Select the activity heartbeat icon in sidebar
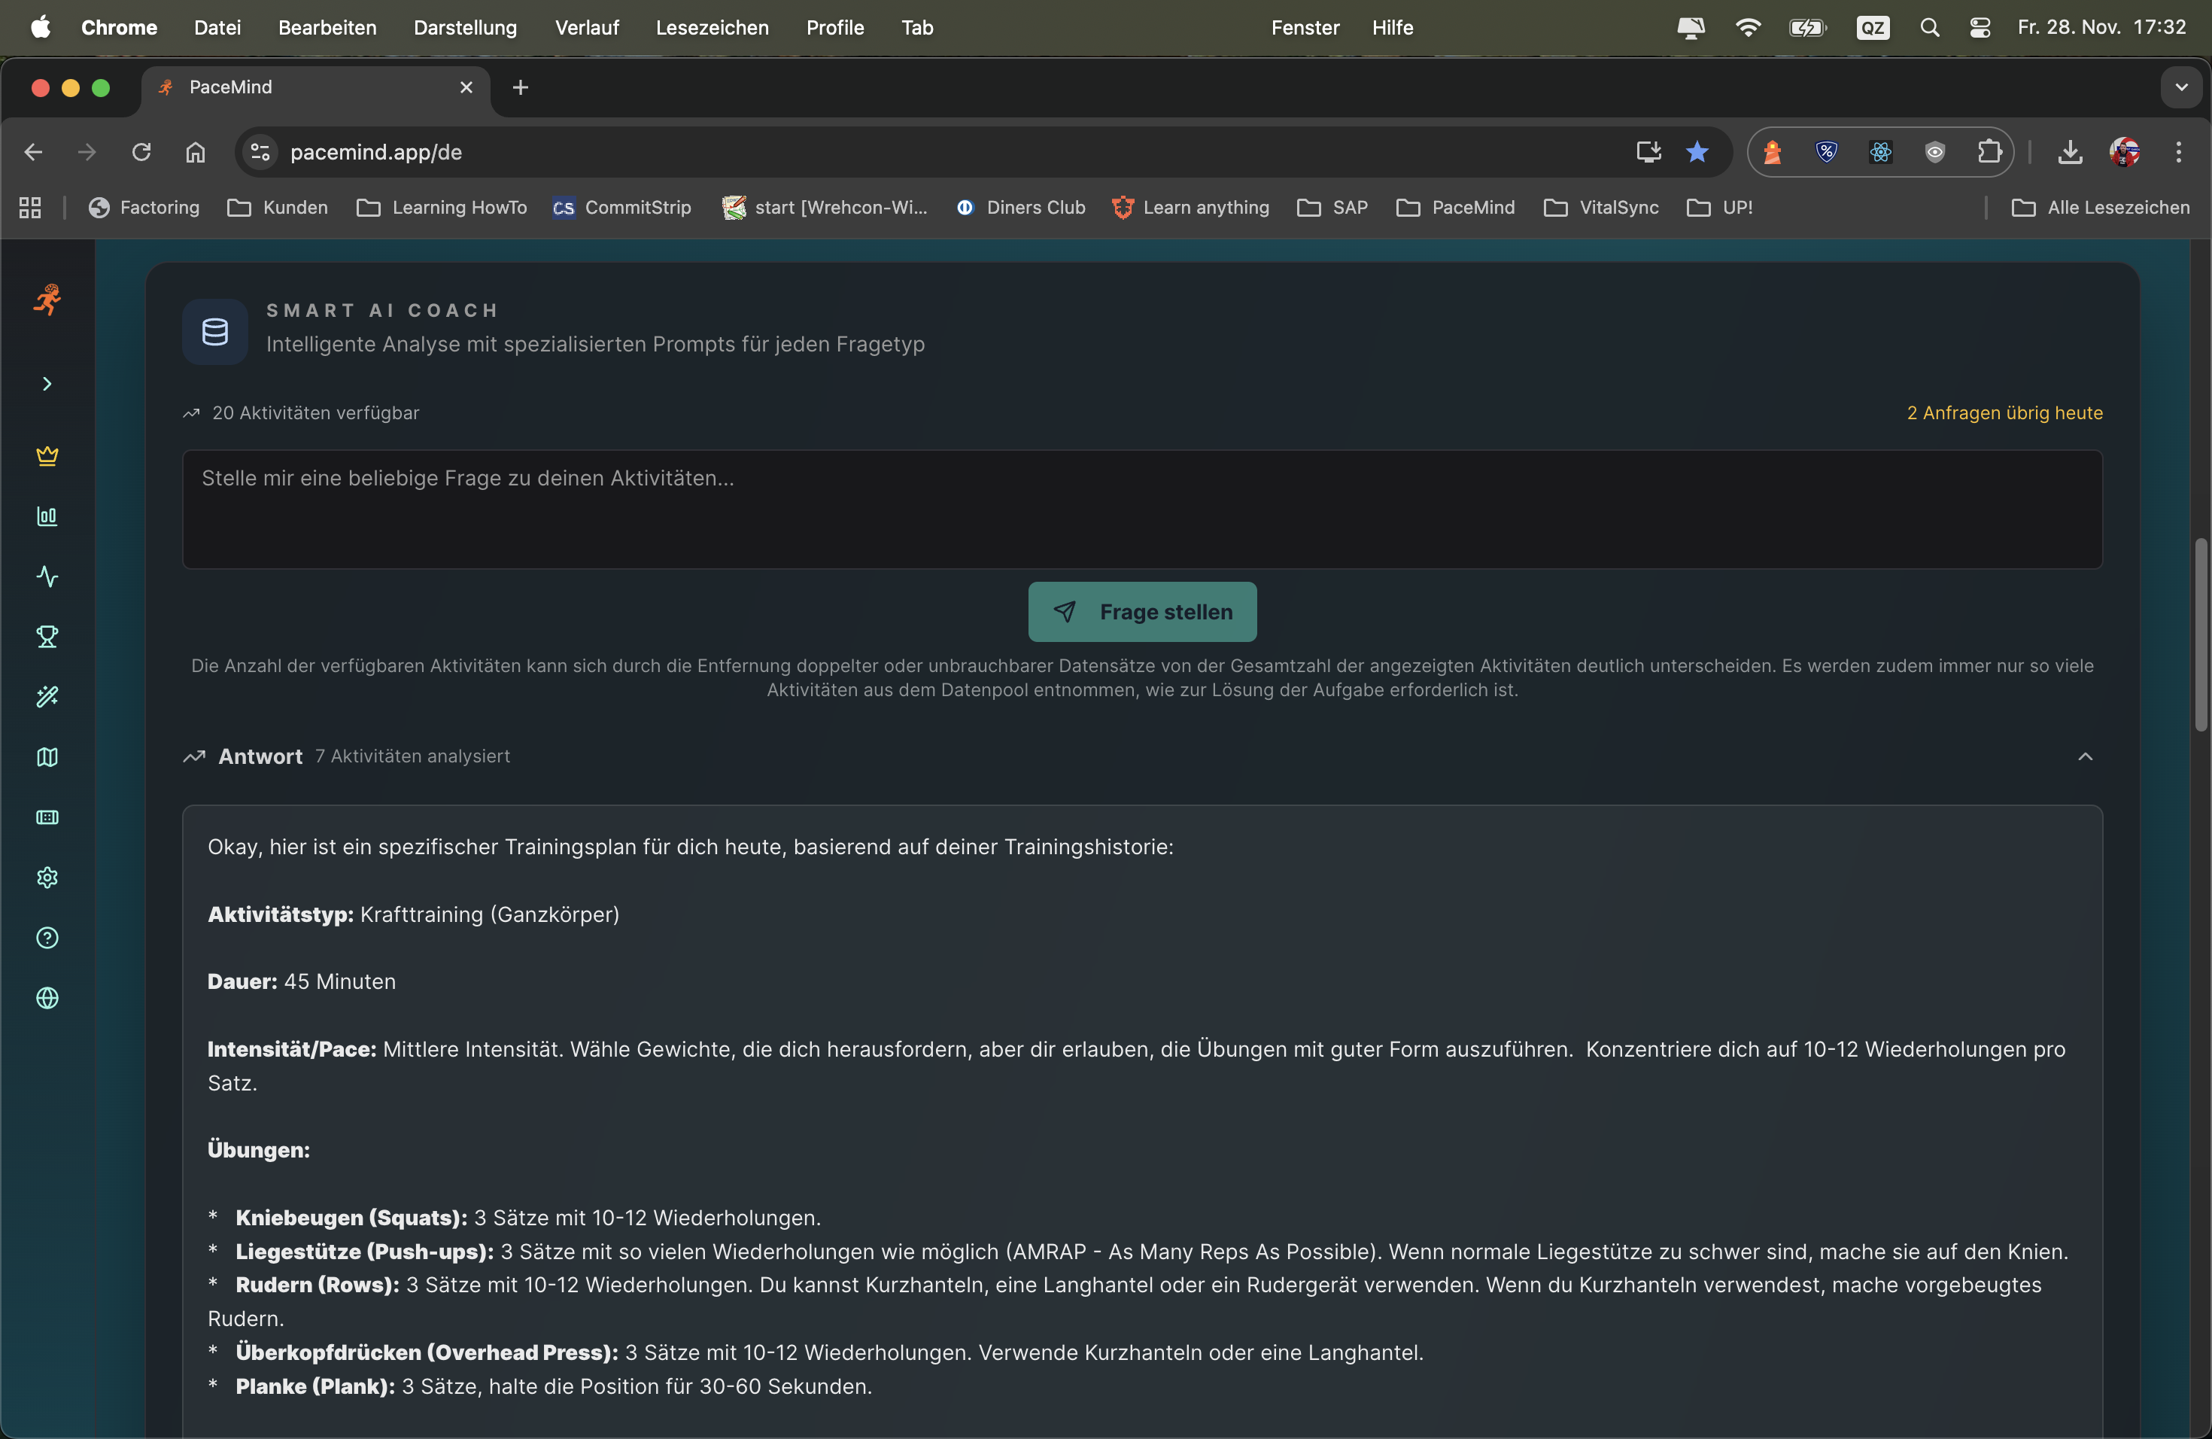The image size is (2212, 1439). pyautogui.click(x=47, y=577)
